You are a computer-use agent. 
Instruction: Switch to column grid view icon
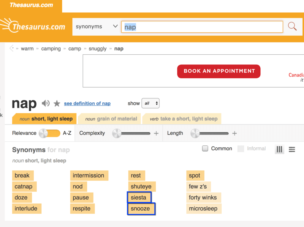tap(279, 149)
